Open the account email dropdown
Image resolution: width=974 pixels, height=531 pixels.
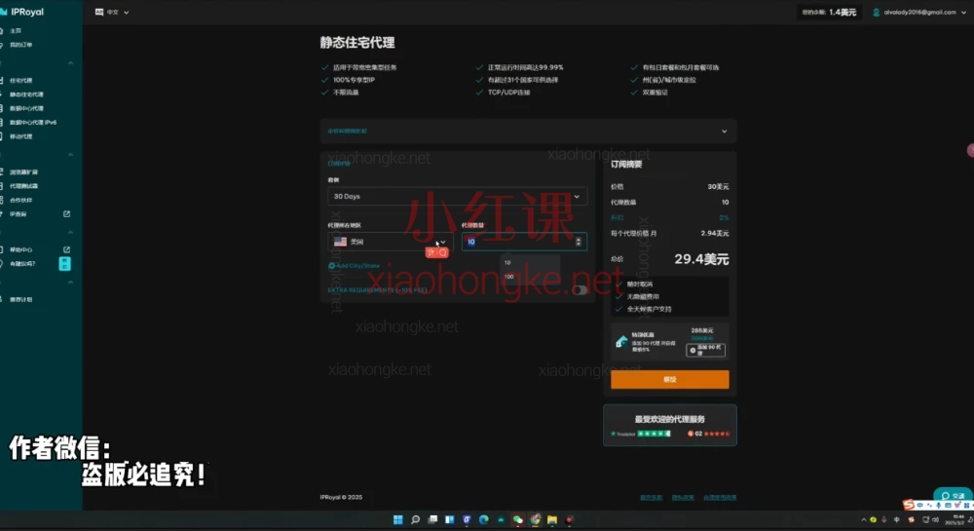(919, 13)
